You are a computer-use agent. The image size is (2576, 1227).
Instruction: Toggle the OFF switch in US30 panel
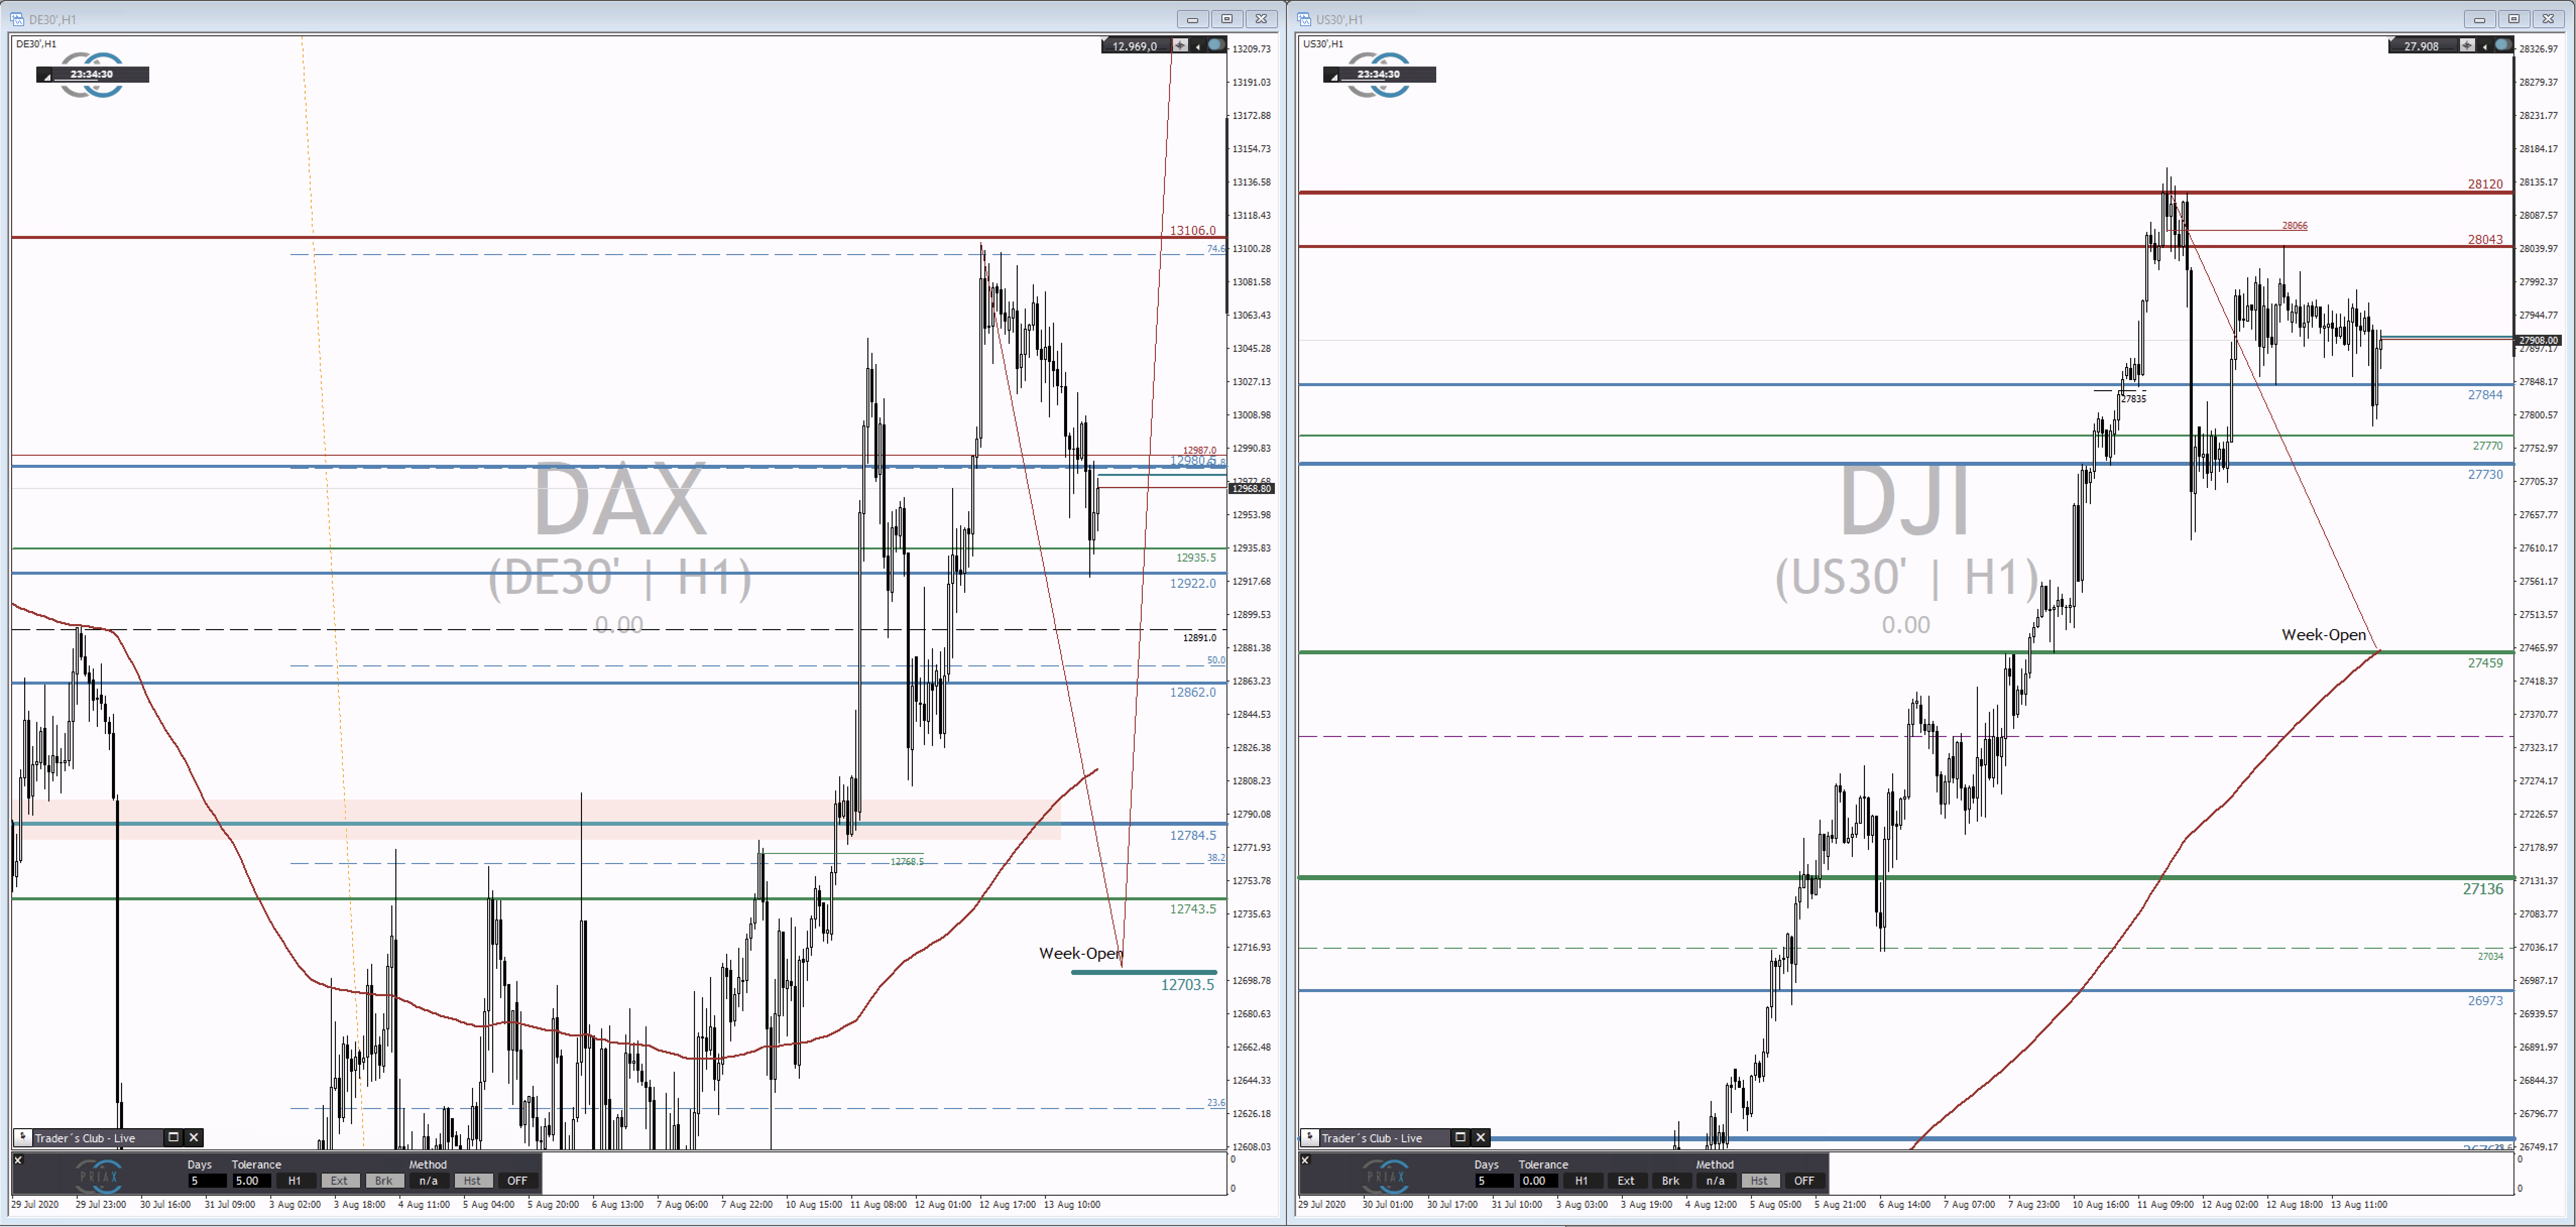coord(1804,1181)
